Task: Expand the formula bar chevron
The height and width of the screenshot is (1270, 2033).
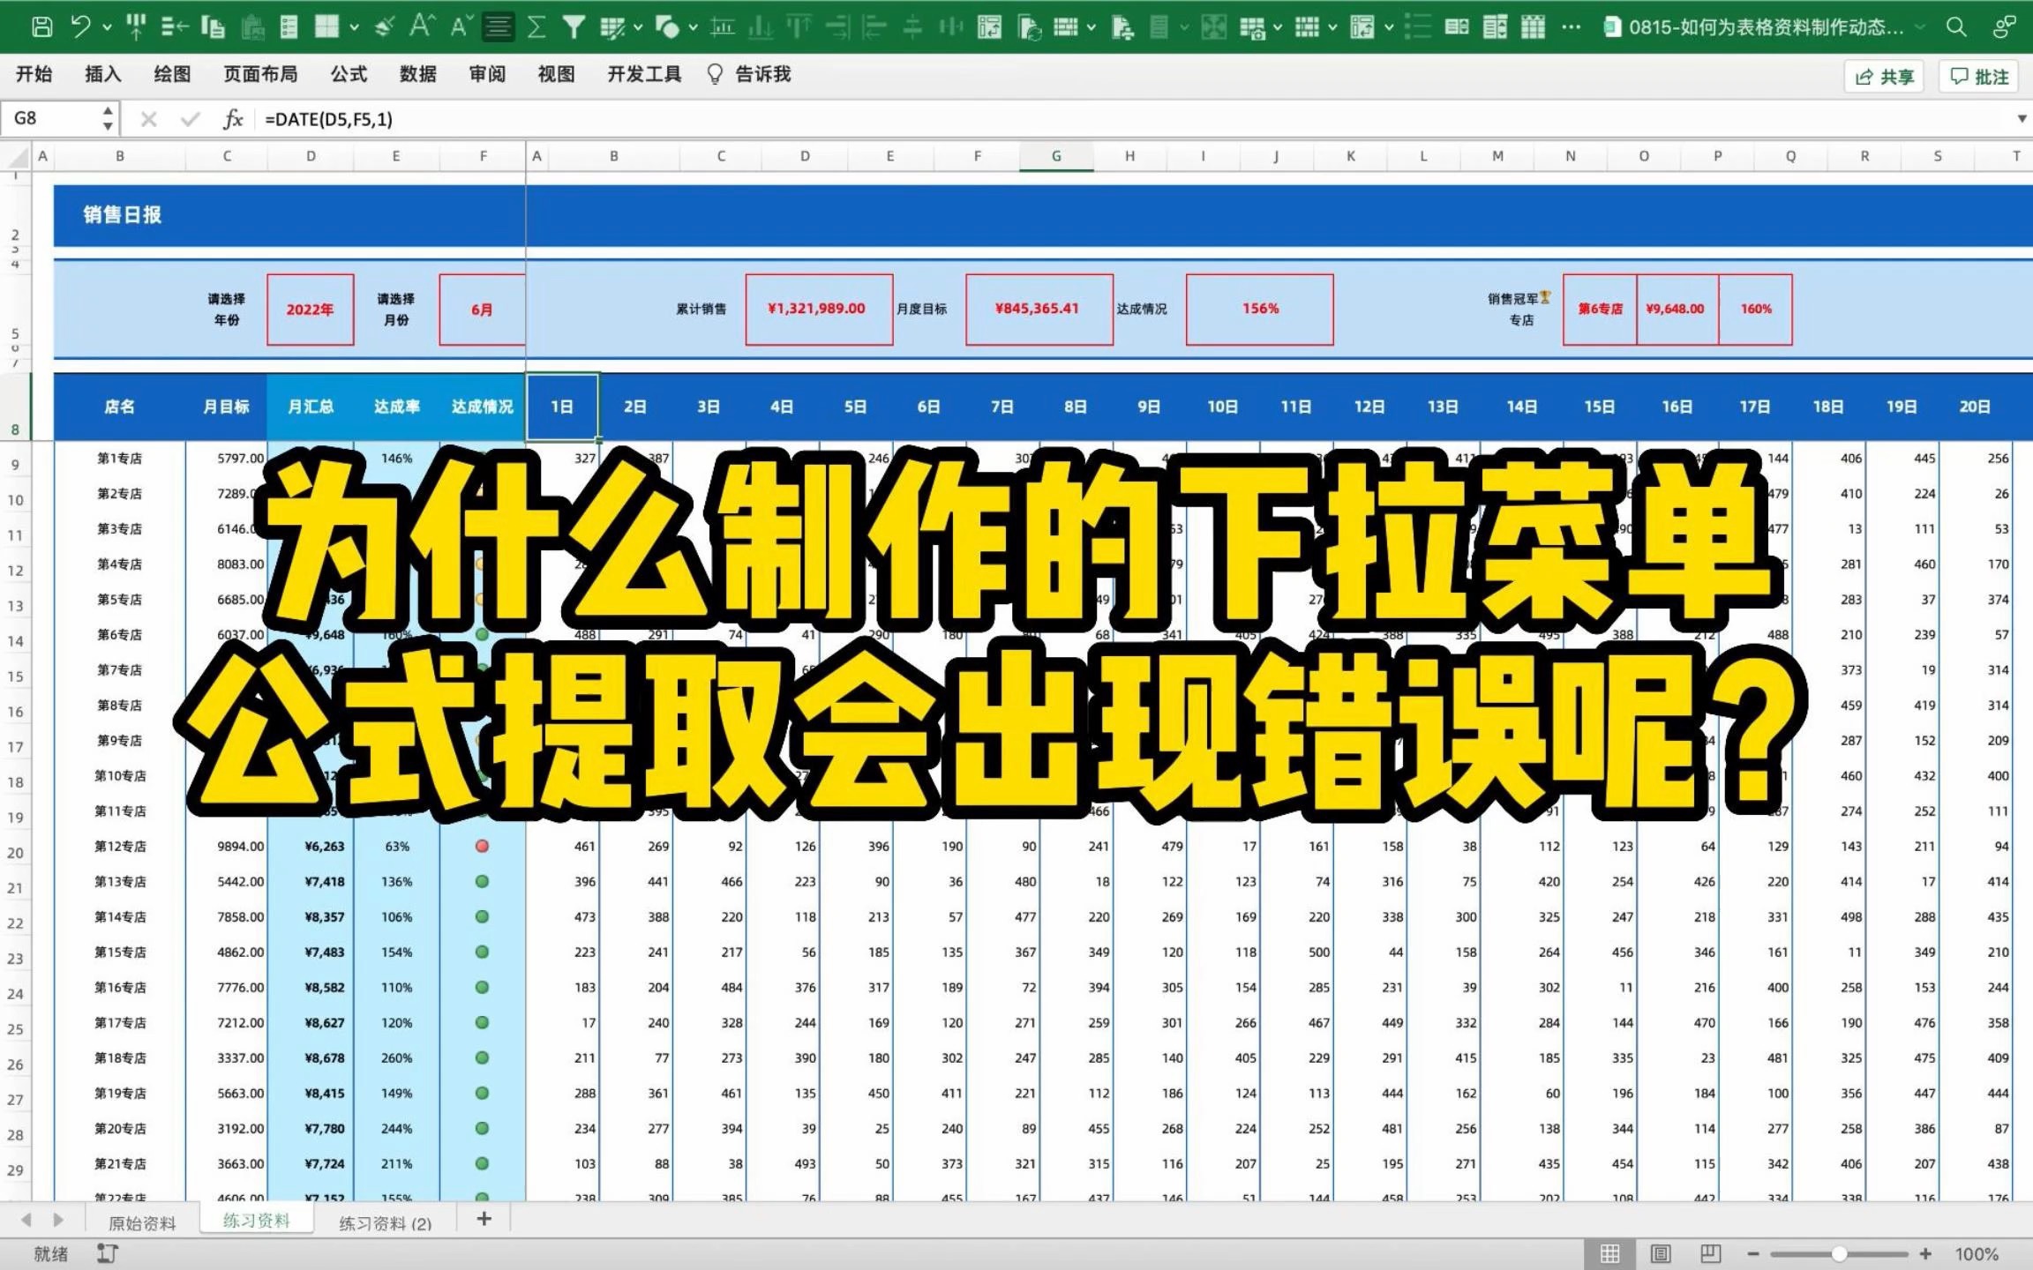Action: coord(2022,119)
